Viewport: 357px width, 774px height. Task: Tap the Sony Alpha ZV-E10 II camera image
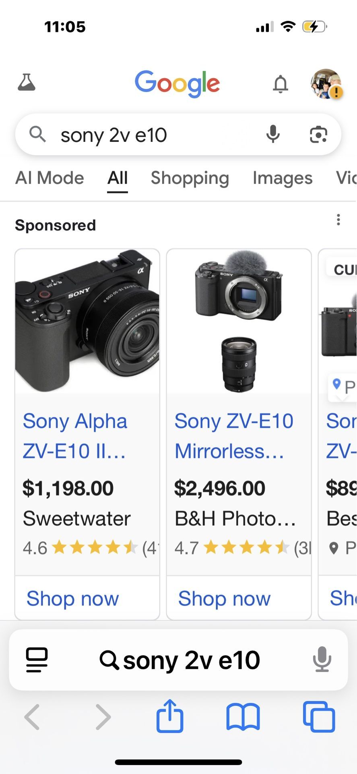87,321
